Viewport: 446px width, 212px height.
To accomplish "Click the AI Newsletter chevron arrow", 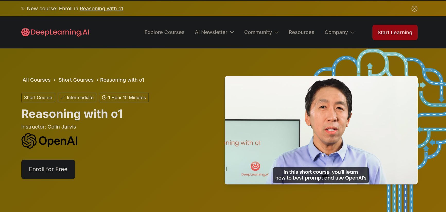I will point(232,32).
